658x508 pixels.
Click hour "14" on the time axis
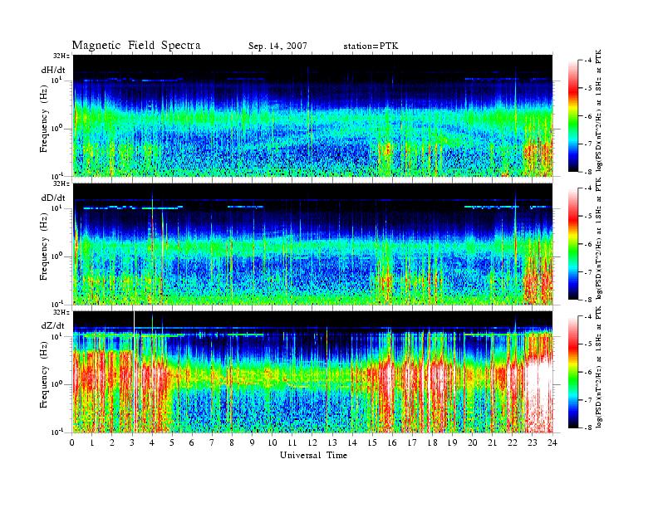352,442
